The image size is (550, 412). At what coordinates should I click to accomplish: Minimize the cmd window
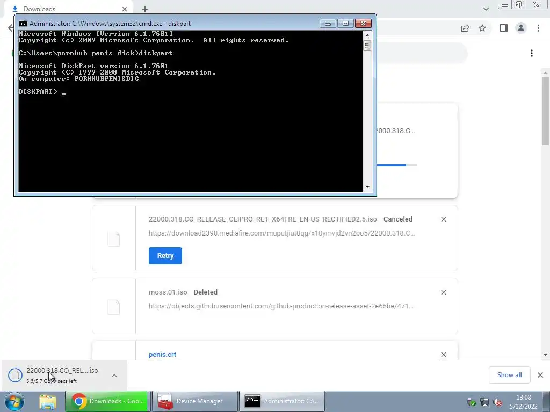(328, 23)
